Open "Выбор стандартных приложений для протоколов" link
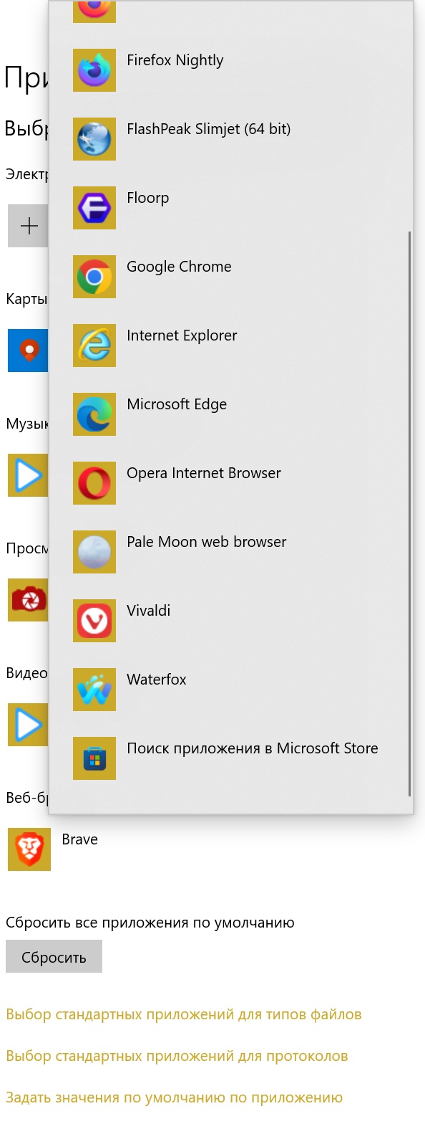This screenshot has width=425, height=1134. pyautogui.click(x=177, y=1056)
